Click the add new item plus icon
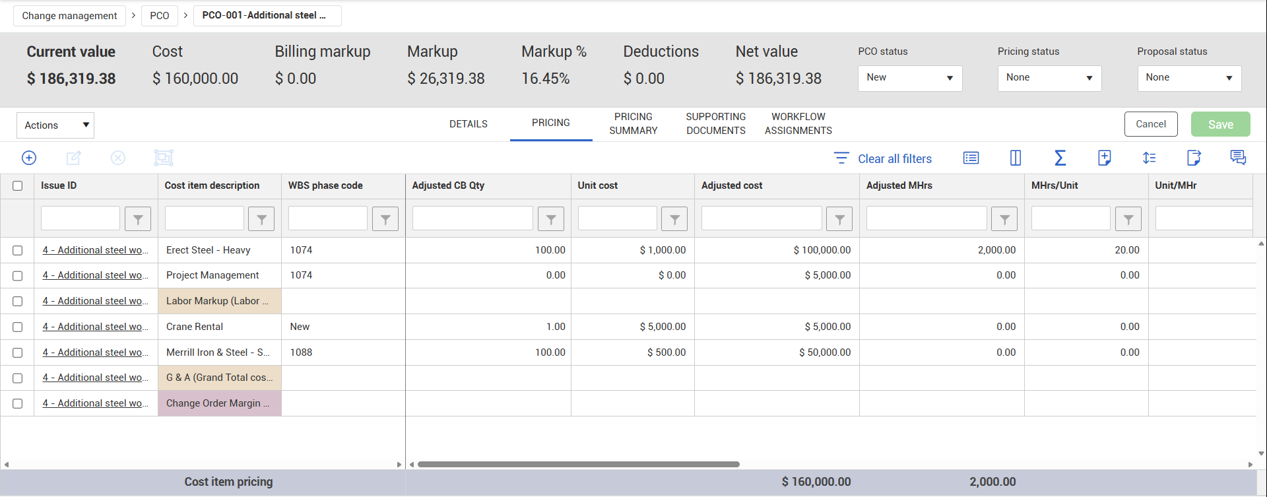 coord(29,158)
